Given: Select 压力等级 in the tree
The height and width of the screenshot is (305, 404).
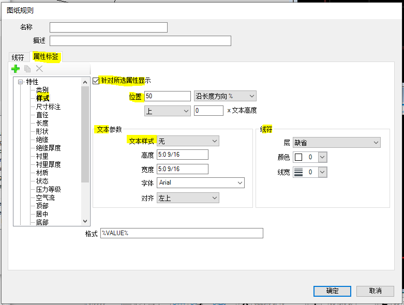Looking at the screenshot, I should (48, 189).
